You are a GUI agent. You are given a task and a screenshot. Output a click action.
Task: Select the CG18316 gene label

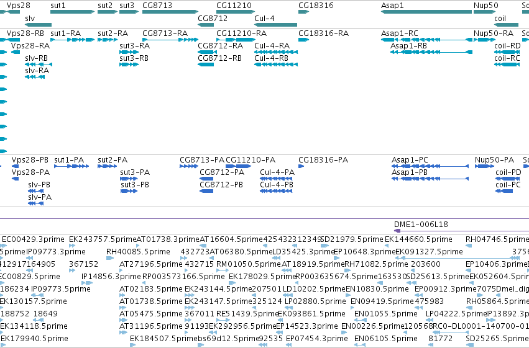point(316,6)
